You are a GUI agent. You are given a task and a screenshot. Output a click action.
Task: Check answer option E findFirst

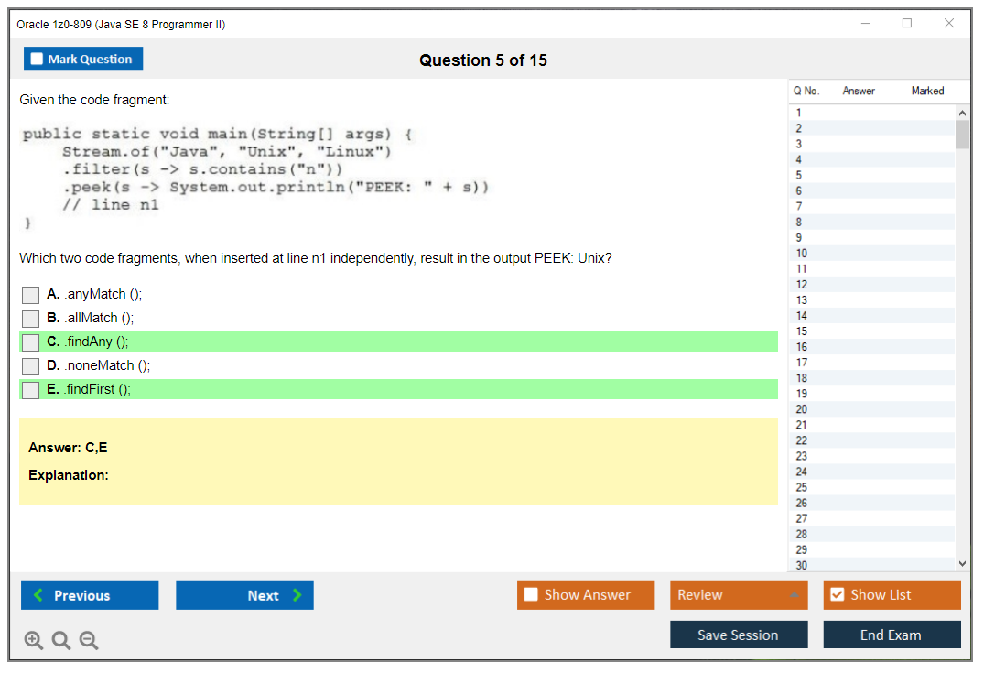30,389
